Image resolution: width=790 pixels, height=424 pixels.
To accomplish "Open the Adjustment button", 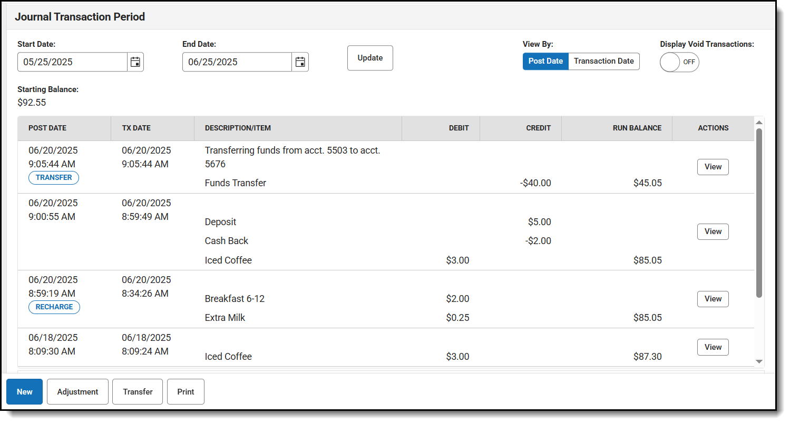I will [77, 392].
